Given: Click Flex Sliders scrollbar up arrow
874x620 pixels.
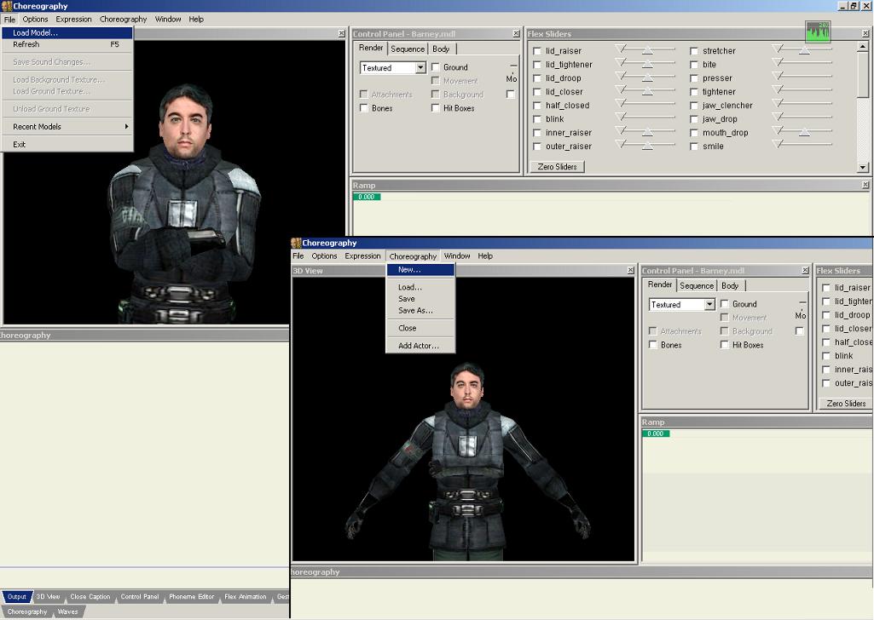Looking at the screenshot, I should tap(862, 48).
